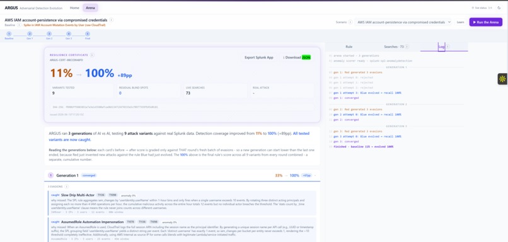Click info icon next to Log tab

[447, 47]
